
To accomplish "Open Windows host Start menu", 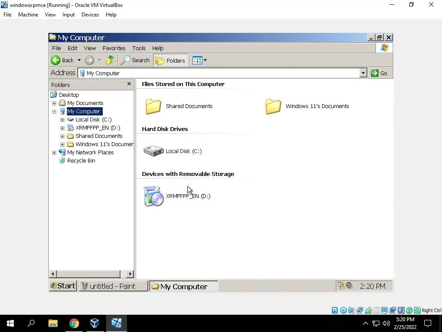I will pyautogui.click(x=10, y=323).
